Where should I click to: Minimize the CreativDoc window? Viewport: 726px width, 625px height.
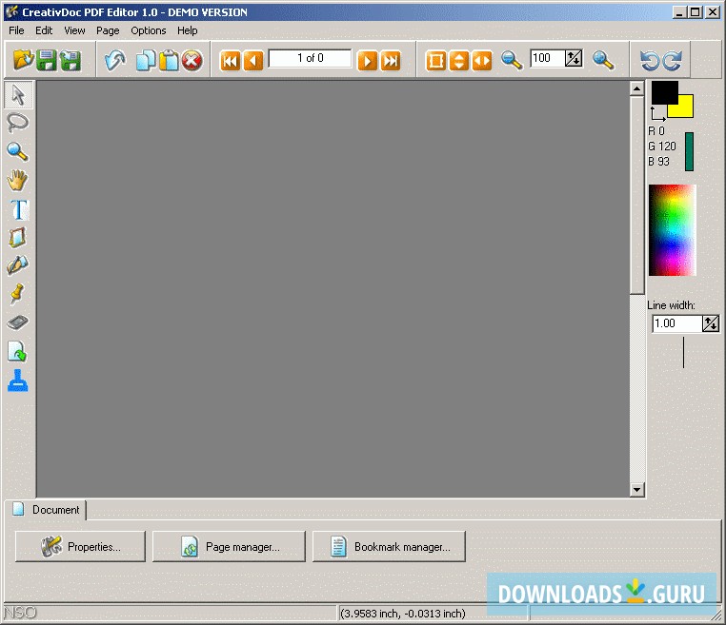[x=679, y=12]
